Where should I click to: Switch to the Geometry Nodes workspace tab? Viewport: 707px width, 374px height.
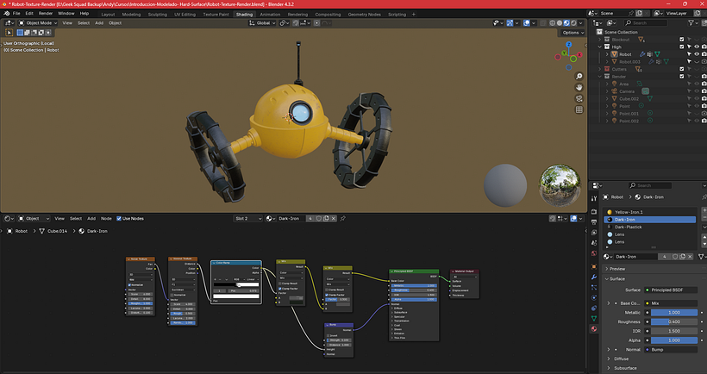[x=365, y=15]
